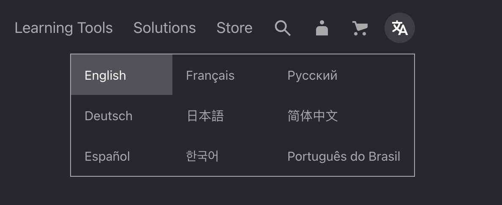502x205 pixels.
Task: Click the user account person icon
Action: click(x=322, y=28)
